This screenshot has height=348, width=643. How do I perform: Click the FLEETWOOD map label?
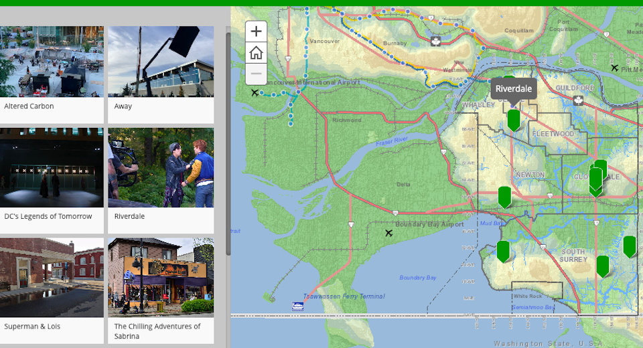(x=553, y=134)
